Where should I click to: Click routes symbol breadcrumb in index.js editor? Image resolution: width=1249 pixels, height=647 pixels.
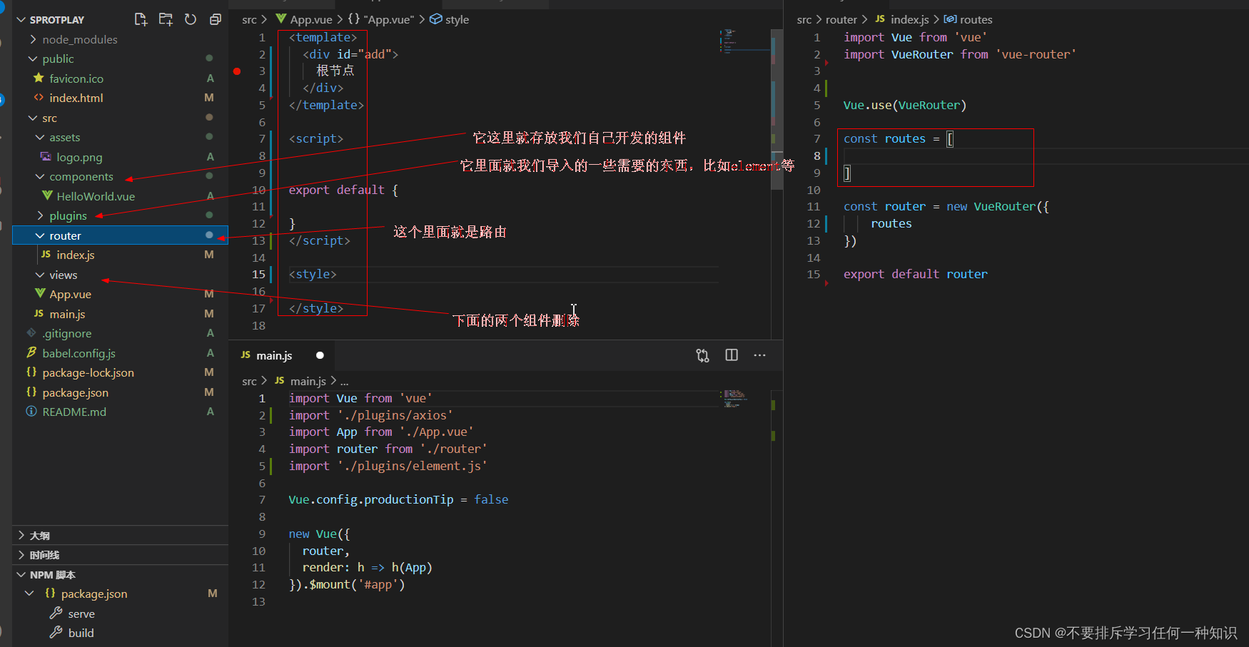coord(976,20)
